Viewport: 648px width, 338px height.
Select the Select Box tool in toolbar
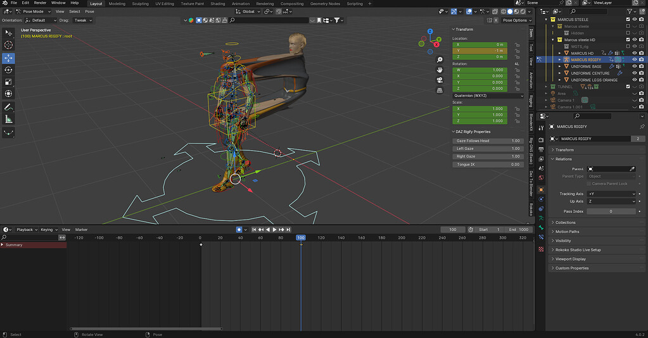click(x=8, y=33)
